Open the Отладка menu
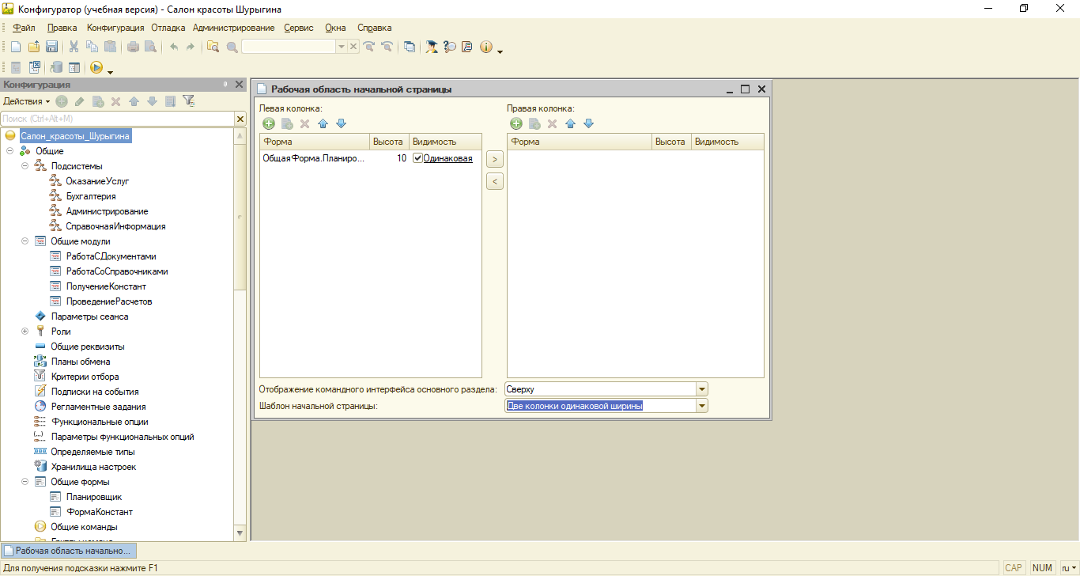 click(168, 28)
